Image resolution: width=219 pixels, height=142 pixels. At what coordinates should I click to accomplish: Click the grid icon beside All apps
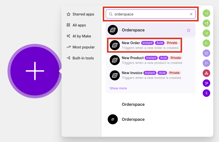pyautogui.click(x=68, y=25)
